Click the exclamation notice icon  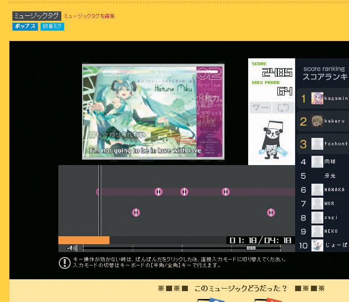point(65,262)
